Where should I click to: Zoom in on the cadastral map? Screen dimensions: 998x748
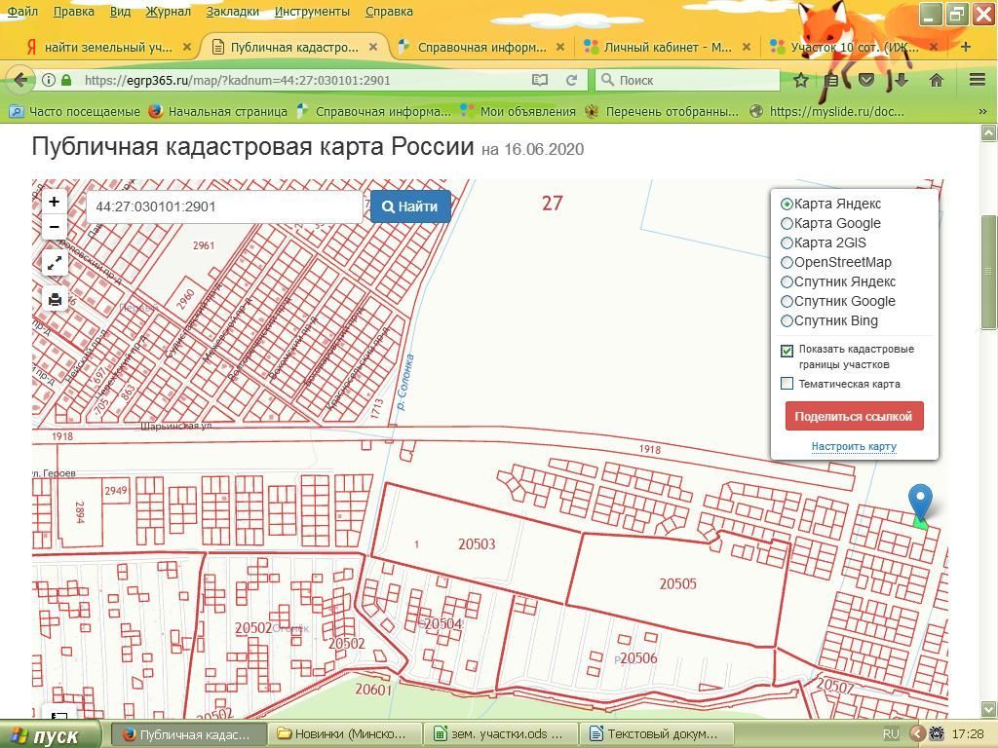54,202
